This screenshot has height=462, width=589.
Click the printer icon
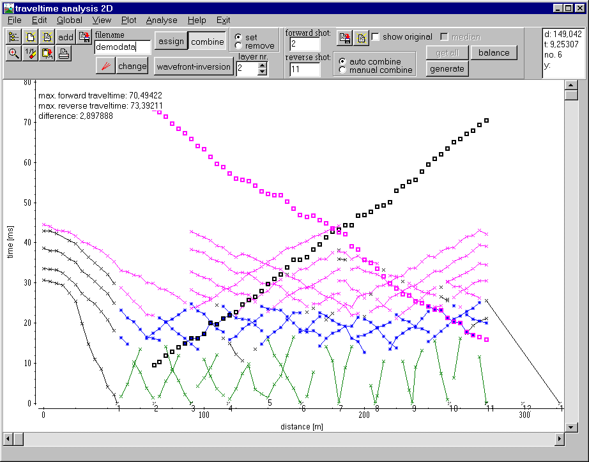[x=64, y=54]
